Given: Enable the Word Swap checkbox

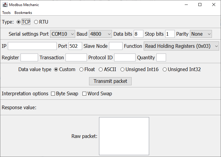Looking at the screenshot, I should tap(84, 93).
